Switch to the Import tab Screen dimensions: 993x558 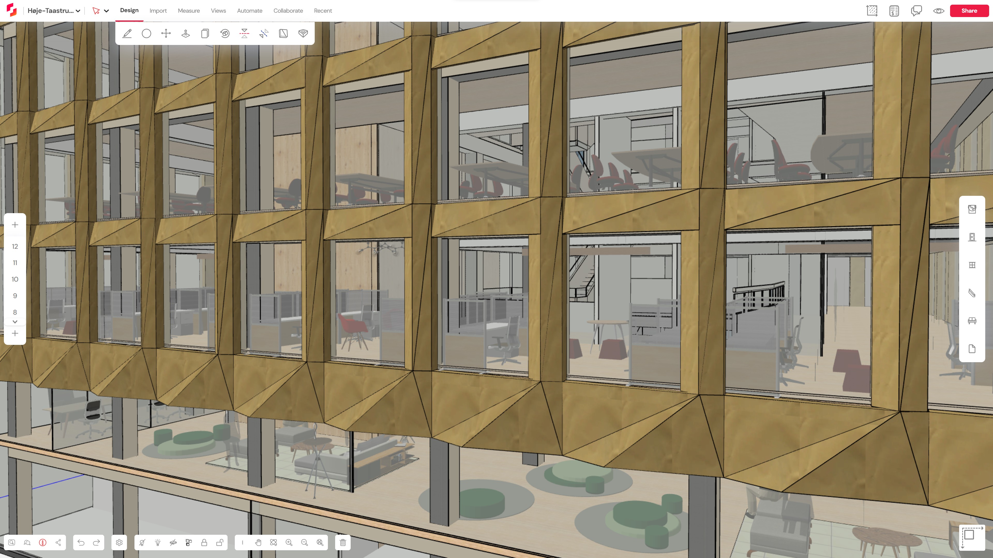(158, 11)
